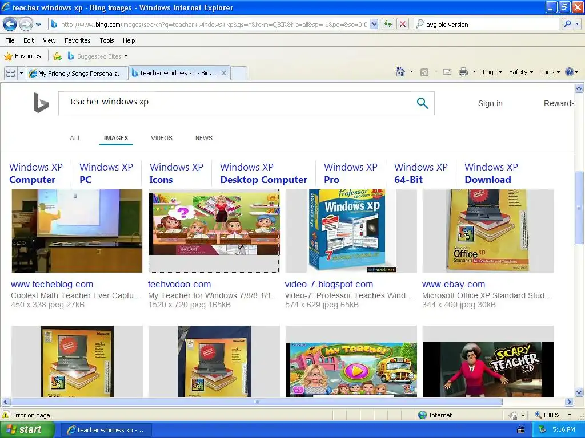Switch to the NEWS results tab

pos(204,138)
